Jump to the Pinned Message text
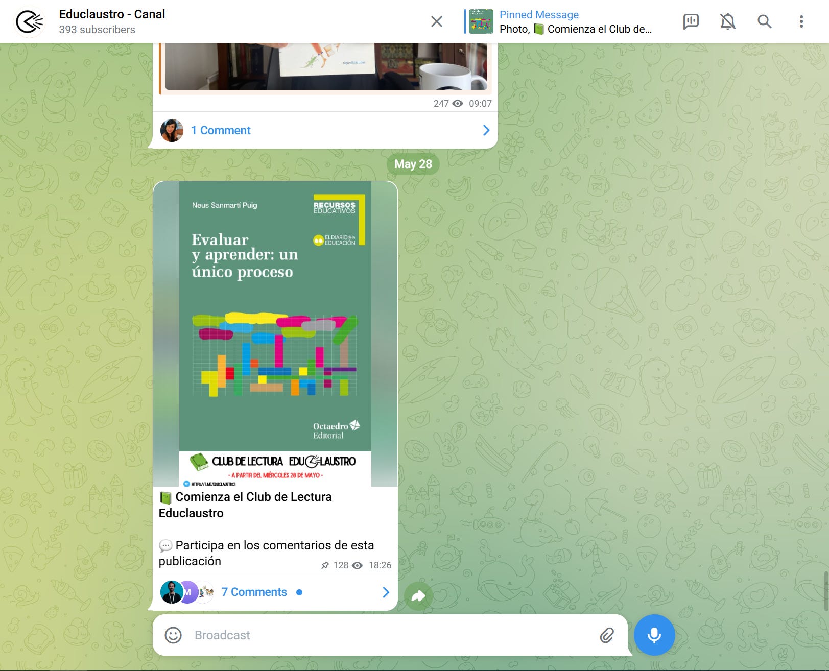This screenshot has width=829, height=671. [x=539, y=15]
